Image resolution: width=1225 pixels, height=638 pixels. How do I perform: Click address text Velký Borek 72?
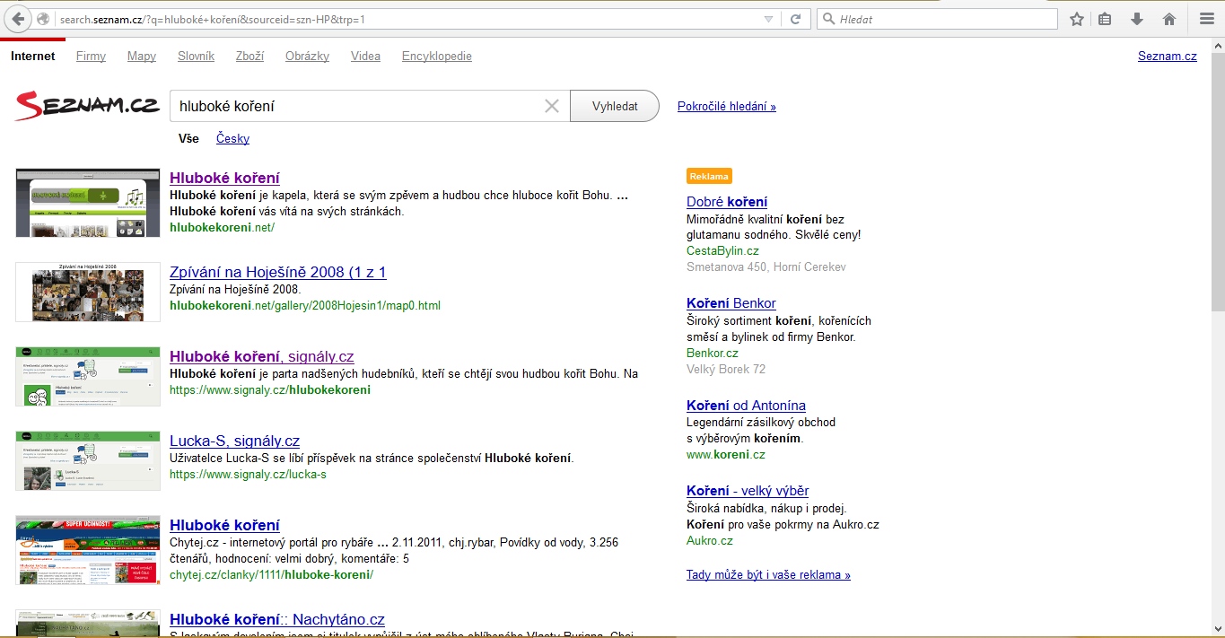726,369
